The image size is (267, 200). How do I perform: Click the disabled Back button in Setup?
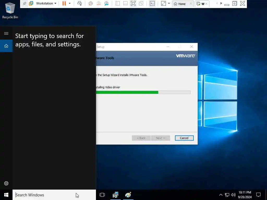click(x=141, y=138)
